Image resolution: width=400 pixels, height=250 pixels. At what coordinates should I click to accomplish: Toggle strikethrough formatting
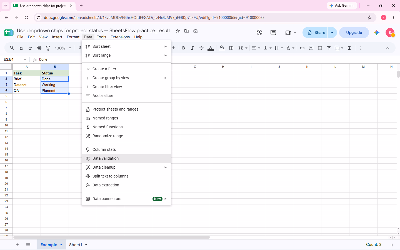201,48
